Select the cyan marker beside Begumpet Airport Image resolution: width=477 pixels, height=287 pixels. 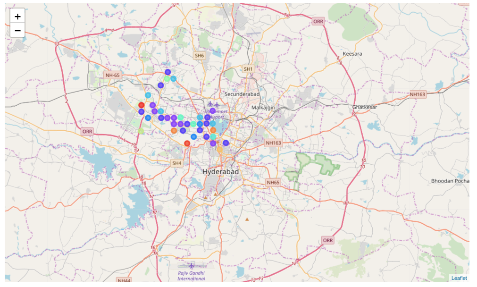213,123
